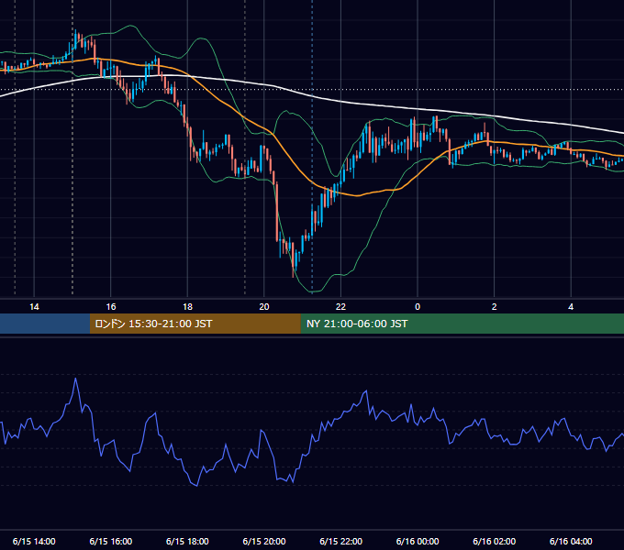Click the hour label 0 on price chart axis
Image resolution: width=624 pixels, height=550 pixels.
418,307
